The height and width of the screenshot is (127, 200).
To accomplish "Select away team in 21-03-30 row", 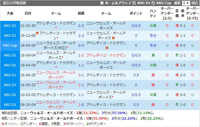I will (106, 26).
